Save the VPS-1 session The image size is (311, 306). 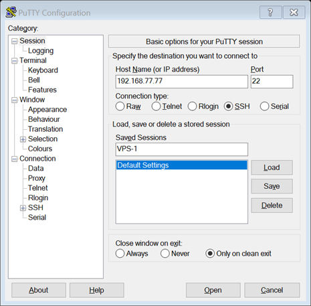coord(272,186)
